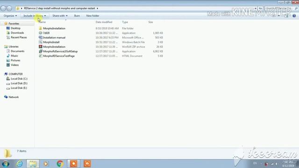Viewport: 299px width, 168px height.
Task: Click the Local Disk (C:) drive icon
Action: click(8, 79)
